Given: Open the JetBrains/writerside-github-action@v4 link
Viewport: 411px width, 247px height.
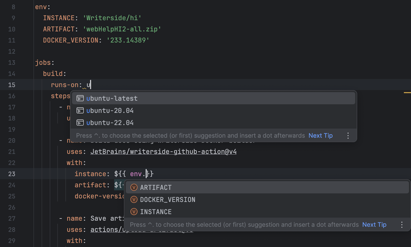Looking at the screenshot, I should pyautogui.click(x=163, y=151).
